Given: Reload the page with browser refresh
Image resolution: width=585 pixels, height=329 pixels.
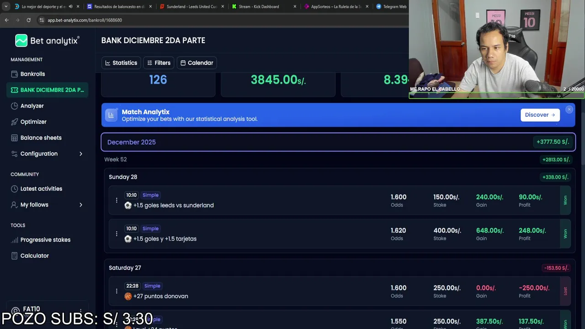Looking at the screenshot, I should point(28,20).
